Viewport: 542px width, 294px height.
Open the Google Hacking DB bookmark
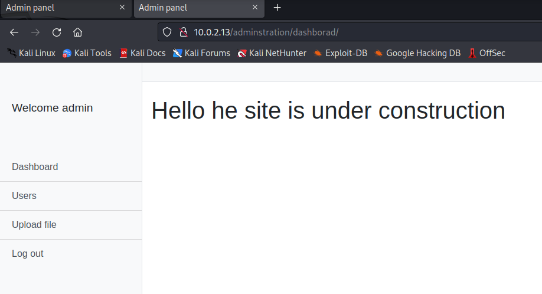417,53
